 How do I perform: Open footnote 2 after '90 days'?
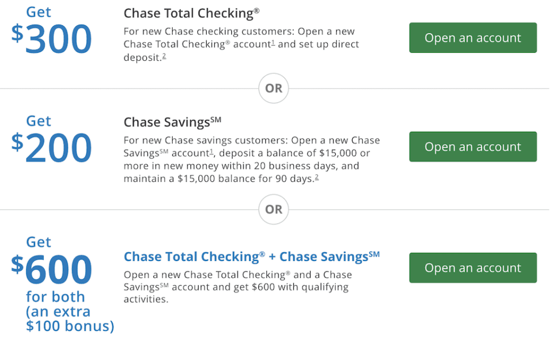[317, 177]
